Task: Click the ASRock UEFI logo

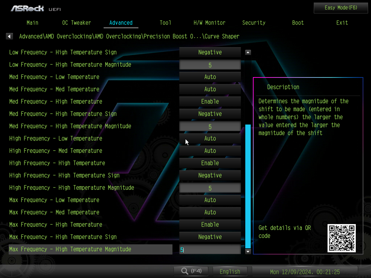Action: [36, 9]
